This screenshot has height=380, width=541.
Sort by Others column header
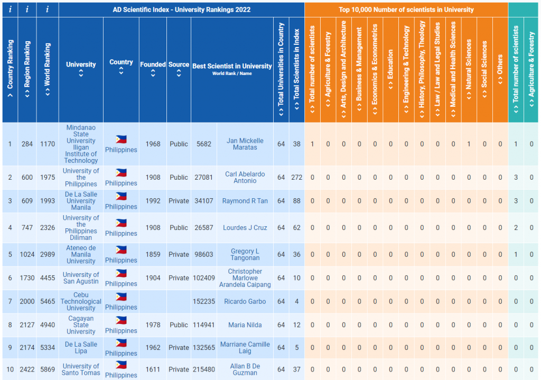click(500, 81)
